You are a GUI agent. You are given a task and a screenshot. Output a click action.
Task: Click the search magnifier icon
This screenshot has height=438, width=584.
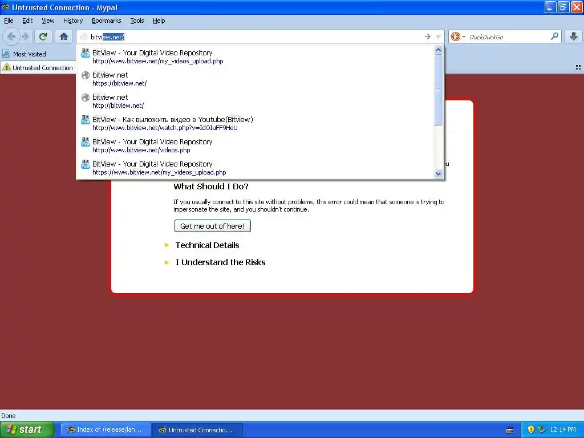point(554,36)
